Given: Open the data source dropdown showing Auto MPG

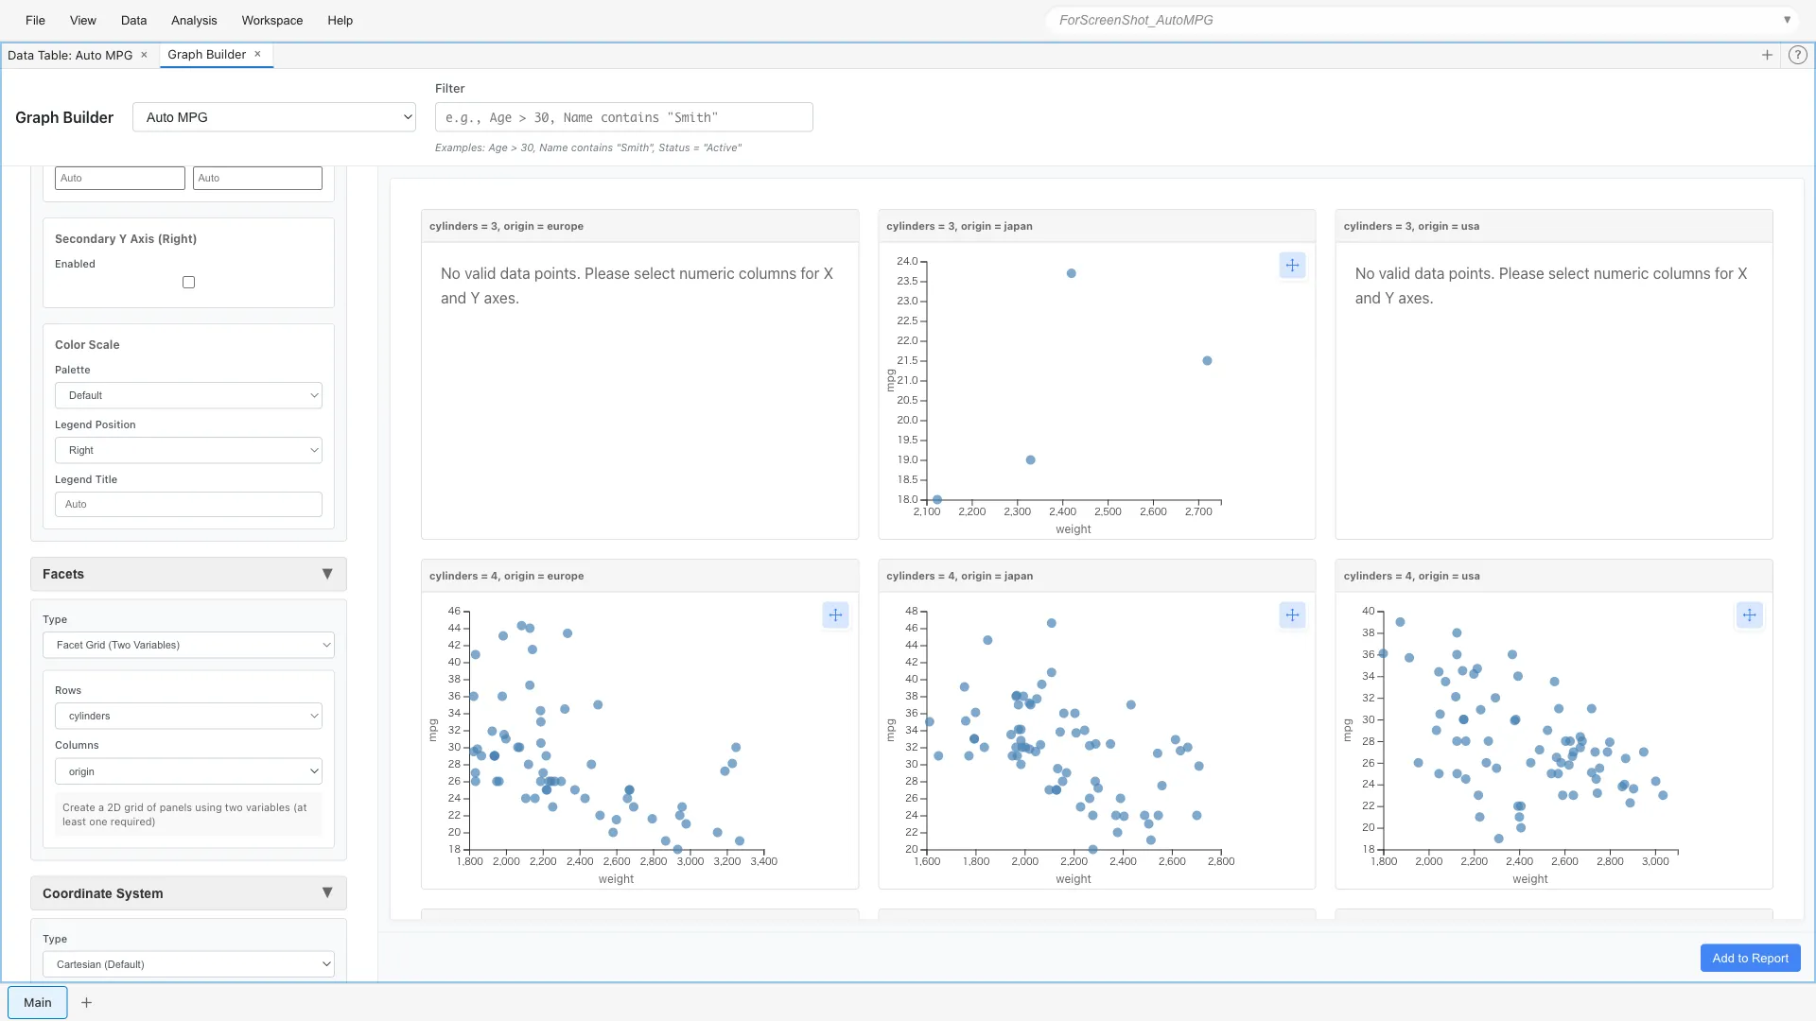Looking at the screenshot, I should tap(273, 116).
